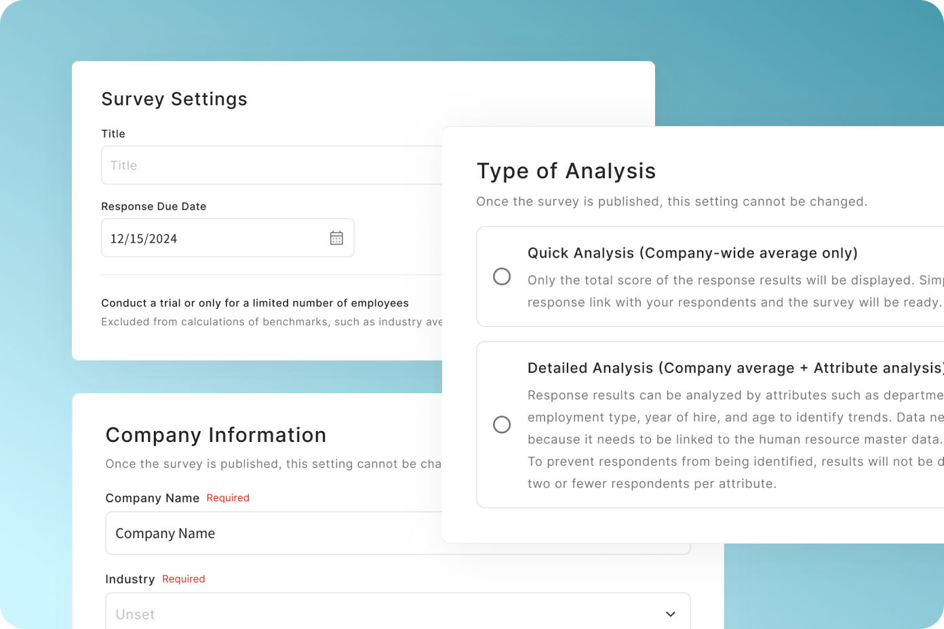The width and height of the screenshot is (944, 629).
Task: Expand the Industry dropdown chevron
Action: tap(671, 614)
